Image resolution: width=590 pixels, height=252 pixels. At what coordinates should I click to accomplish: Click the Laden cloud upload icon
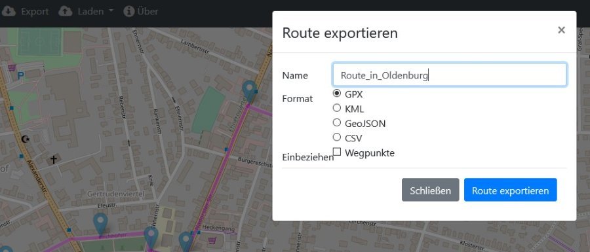click(66, 11)
